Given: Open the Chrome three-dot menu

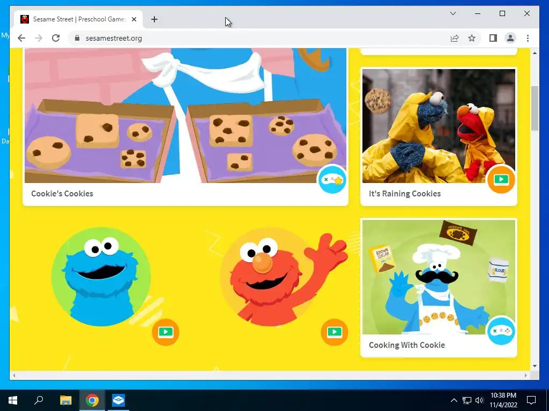Looking at the screenshot, I should point(528,38).
